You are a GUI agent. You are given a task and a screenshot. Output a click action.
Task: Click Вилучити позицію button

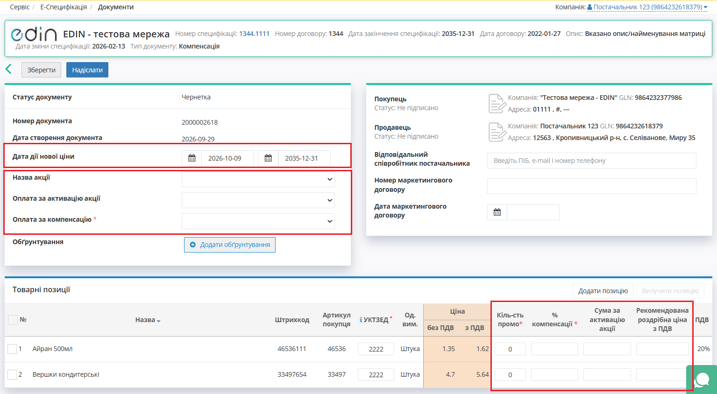click(x=670, y=291)
